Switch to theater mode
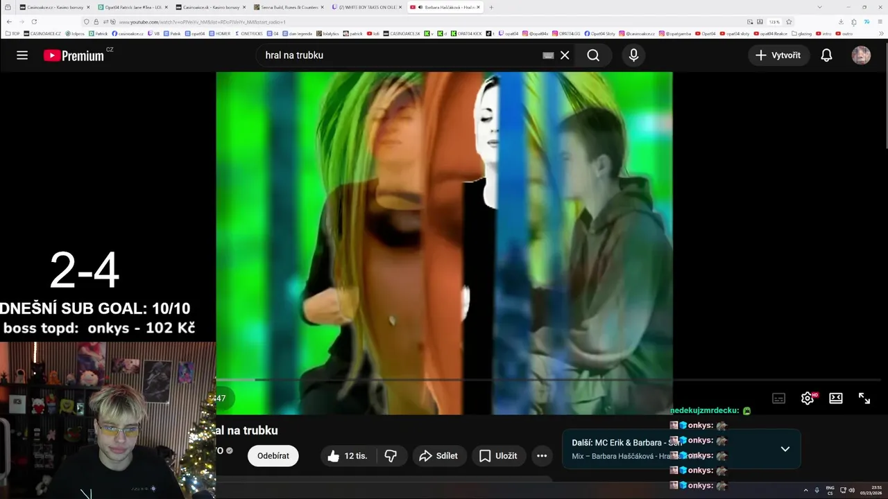Viewport: 888px width, 499px height. (836, 399)
